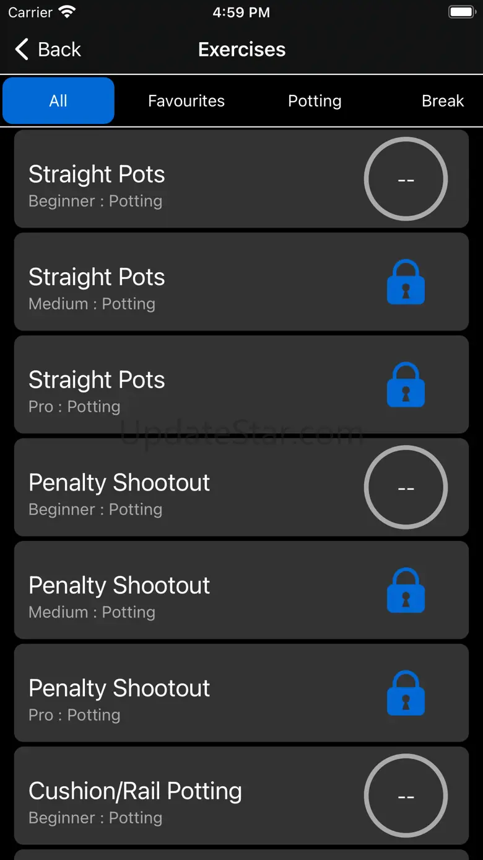Screen dimensions: 483x860
Task: Tap the score circle for Penalty Shootout Beginner
Action: (406, 487)
